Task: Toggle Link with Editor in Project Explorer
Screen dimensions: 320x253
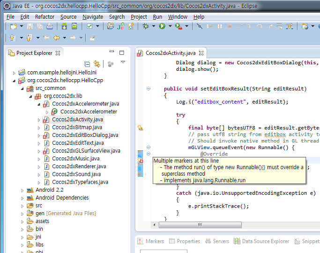Action: (x=97, y=64)
